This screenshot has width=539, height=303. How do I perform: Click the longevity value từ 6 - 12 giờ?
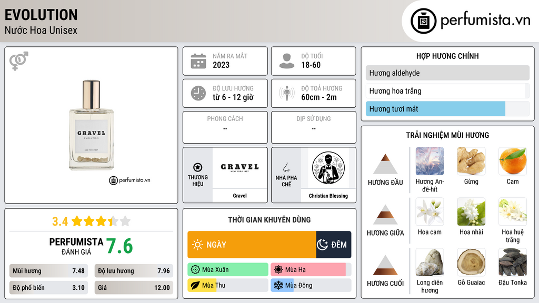point(233,97)
